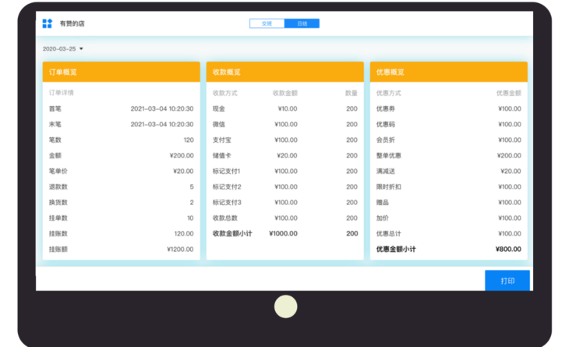Select the 首笔 row timestamp
The image size is (569, 347).
pyautogui.click(x=162, y=108)
